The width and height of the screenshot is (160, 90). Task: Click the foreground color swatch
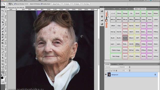coord(2,78)
